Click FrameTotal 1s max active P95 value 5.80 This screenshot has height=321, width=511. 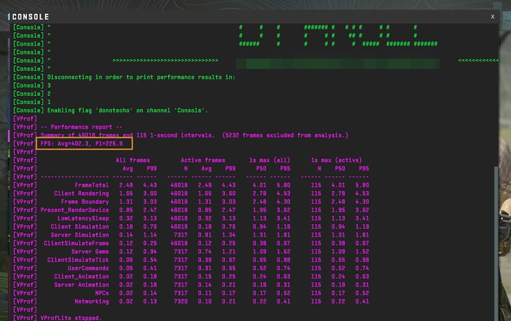tap(362, 185)
